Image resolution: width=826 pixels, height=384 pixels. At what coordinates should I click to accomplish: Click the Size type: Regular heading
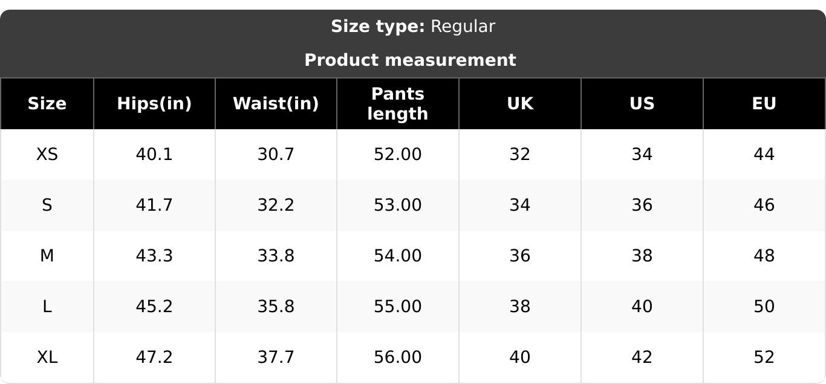pos(413,27)
